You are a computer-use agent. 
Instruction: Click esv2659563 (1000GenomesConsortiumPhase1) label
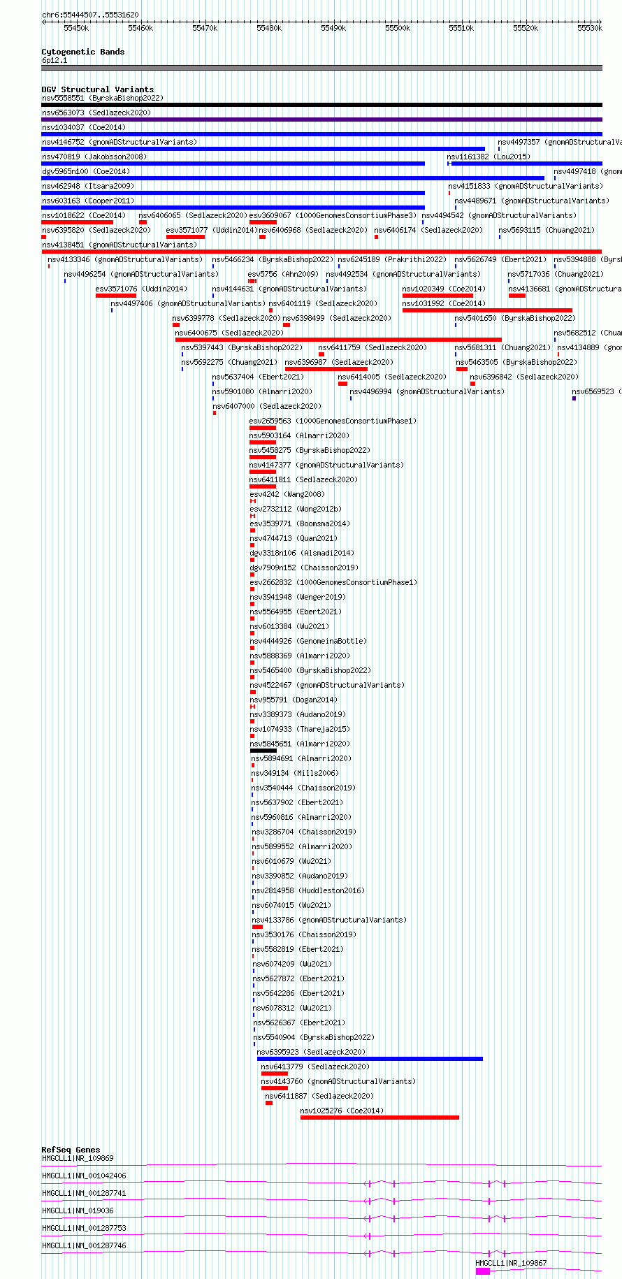click(x=333, y=421)
